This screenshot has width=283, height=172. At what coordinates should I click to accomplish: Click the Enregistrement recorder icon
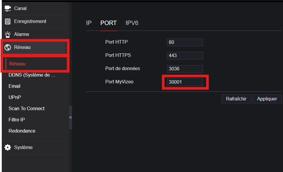[x=8, y=21]
